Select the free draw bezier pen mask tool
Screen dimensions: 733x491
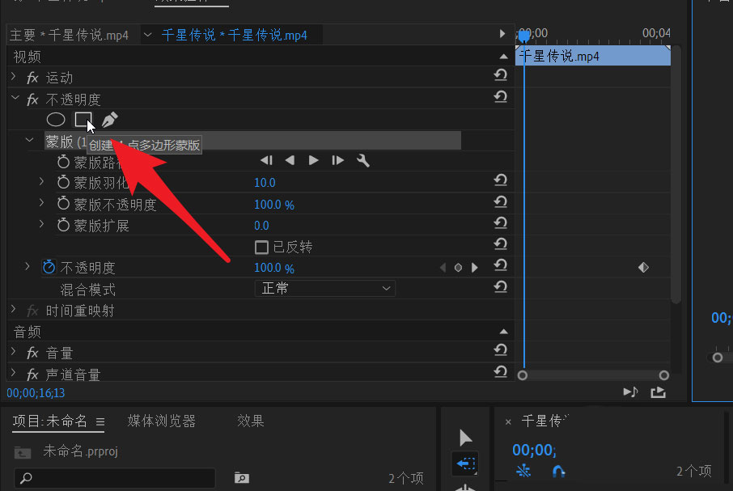pos(109,119)
